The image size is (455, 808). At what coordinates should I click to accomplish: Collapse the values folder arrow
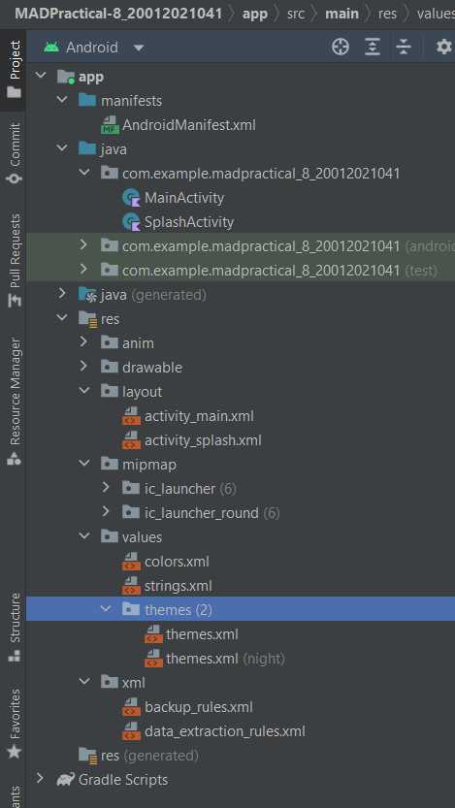pyautogui.click(x=84, y=535)
